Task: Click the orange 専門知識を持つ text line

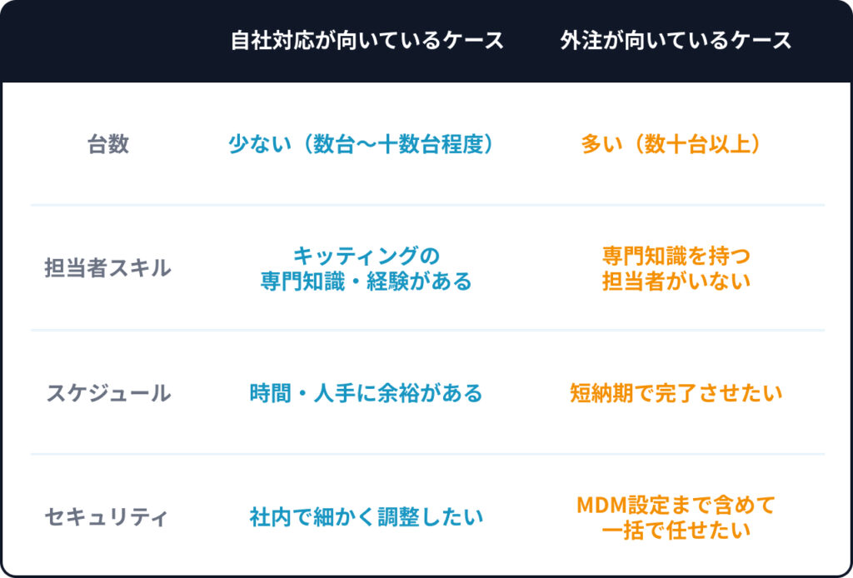Action: pos(676,255)
